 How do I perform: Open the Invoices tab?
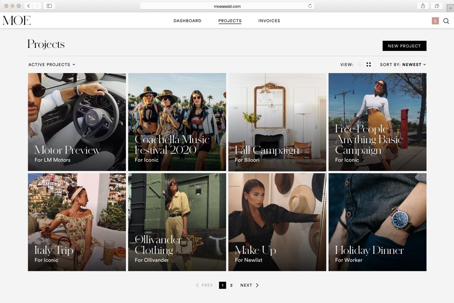[269, 21]
